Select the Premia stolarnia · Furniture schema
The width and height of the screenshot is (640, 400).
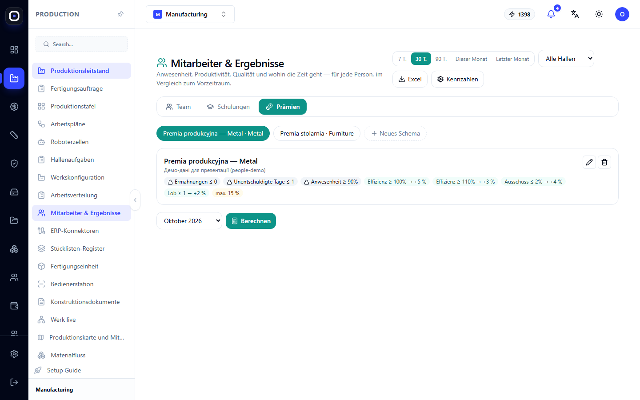tap(317, 133)
